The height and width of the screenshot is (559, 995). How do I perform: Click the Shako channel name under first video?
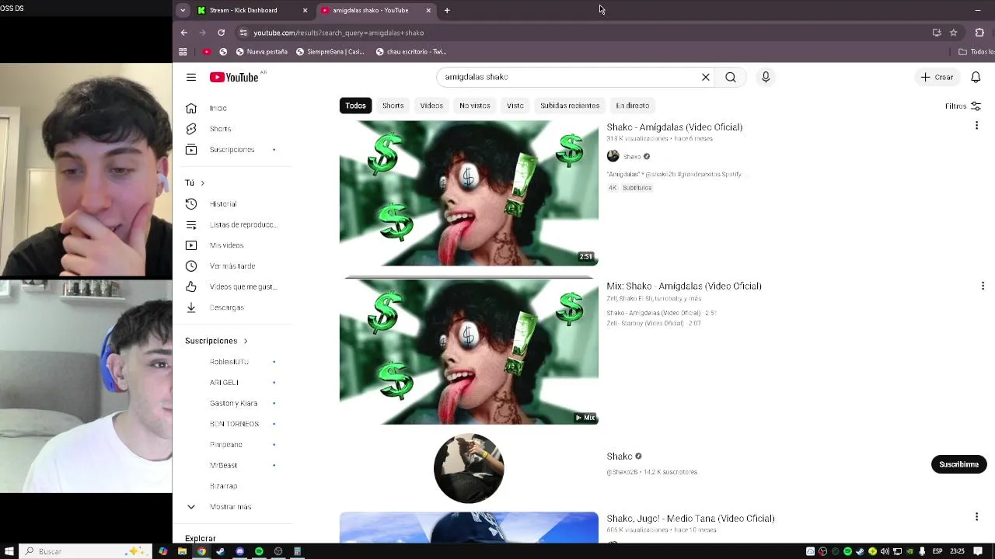point(632,157)
